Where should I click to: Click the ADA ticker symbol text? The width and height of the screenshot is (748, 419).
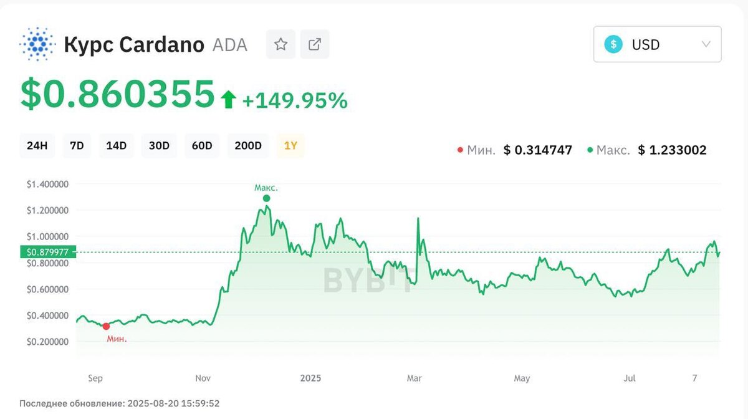(x=230, y=45)
